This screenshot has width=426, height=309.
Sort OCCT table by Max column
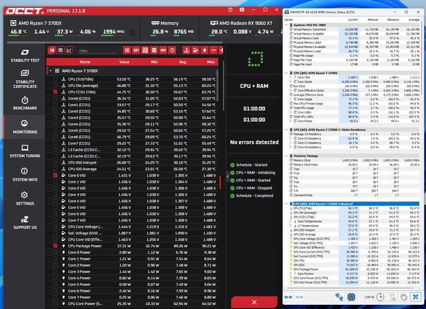point(211,62)
